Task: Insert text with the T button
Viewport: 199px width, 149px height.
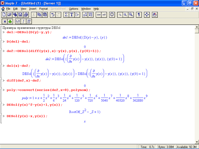Action: click(72, 15)
